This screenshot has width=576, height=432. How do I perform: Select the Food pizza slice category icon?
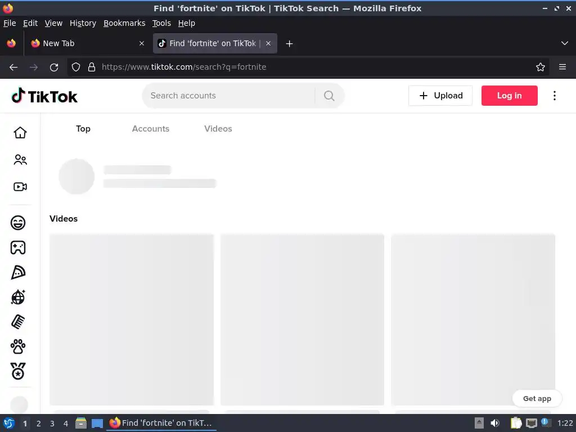pyautogui.click(x=18, y=272)
